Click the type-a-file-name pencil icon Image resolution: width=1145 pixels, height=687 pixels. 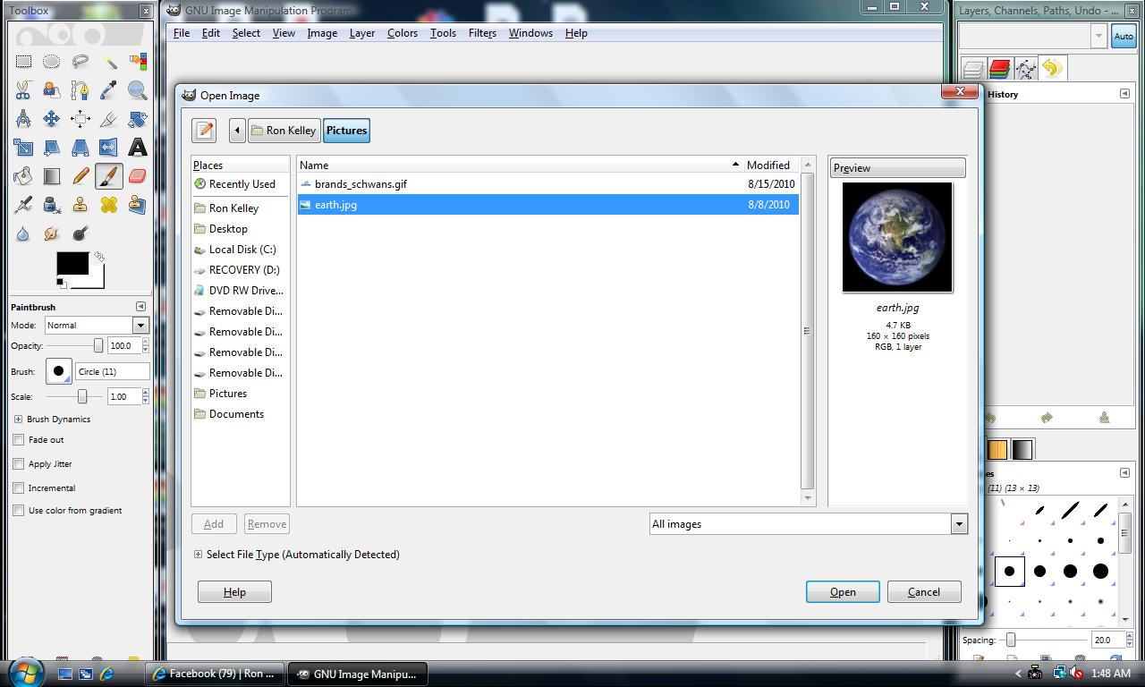click(x=204, y=131)
